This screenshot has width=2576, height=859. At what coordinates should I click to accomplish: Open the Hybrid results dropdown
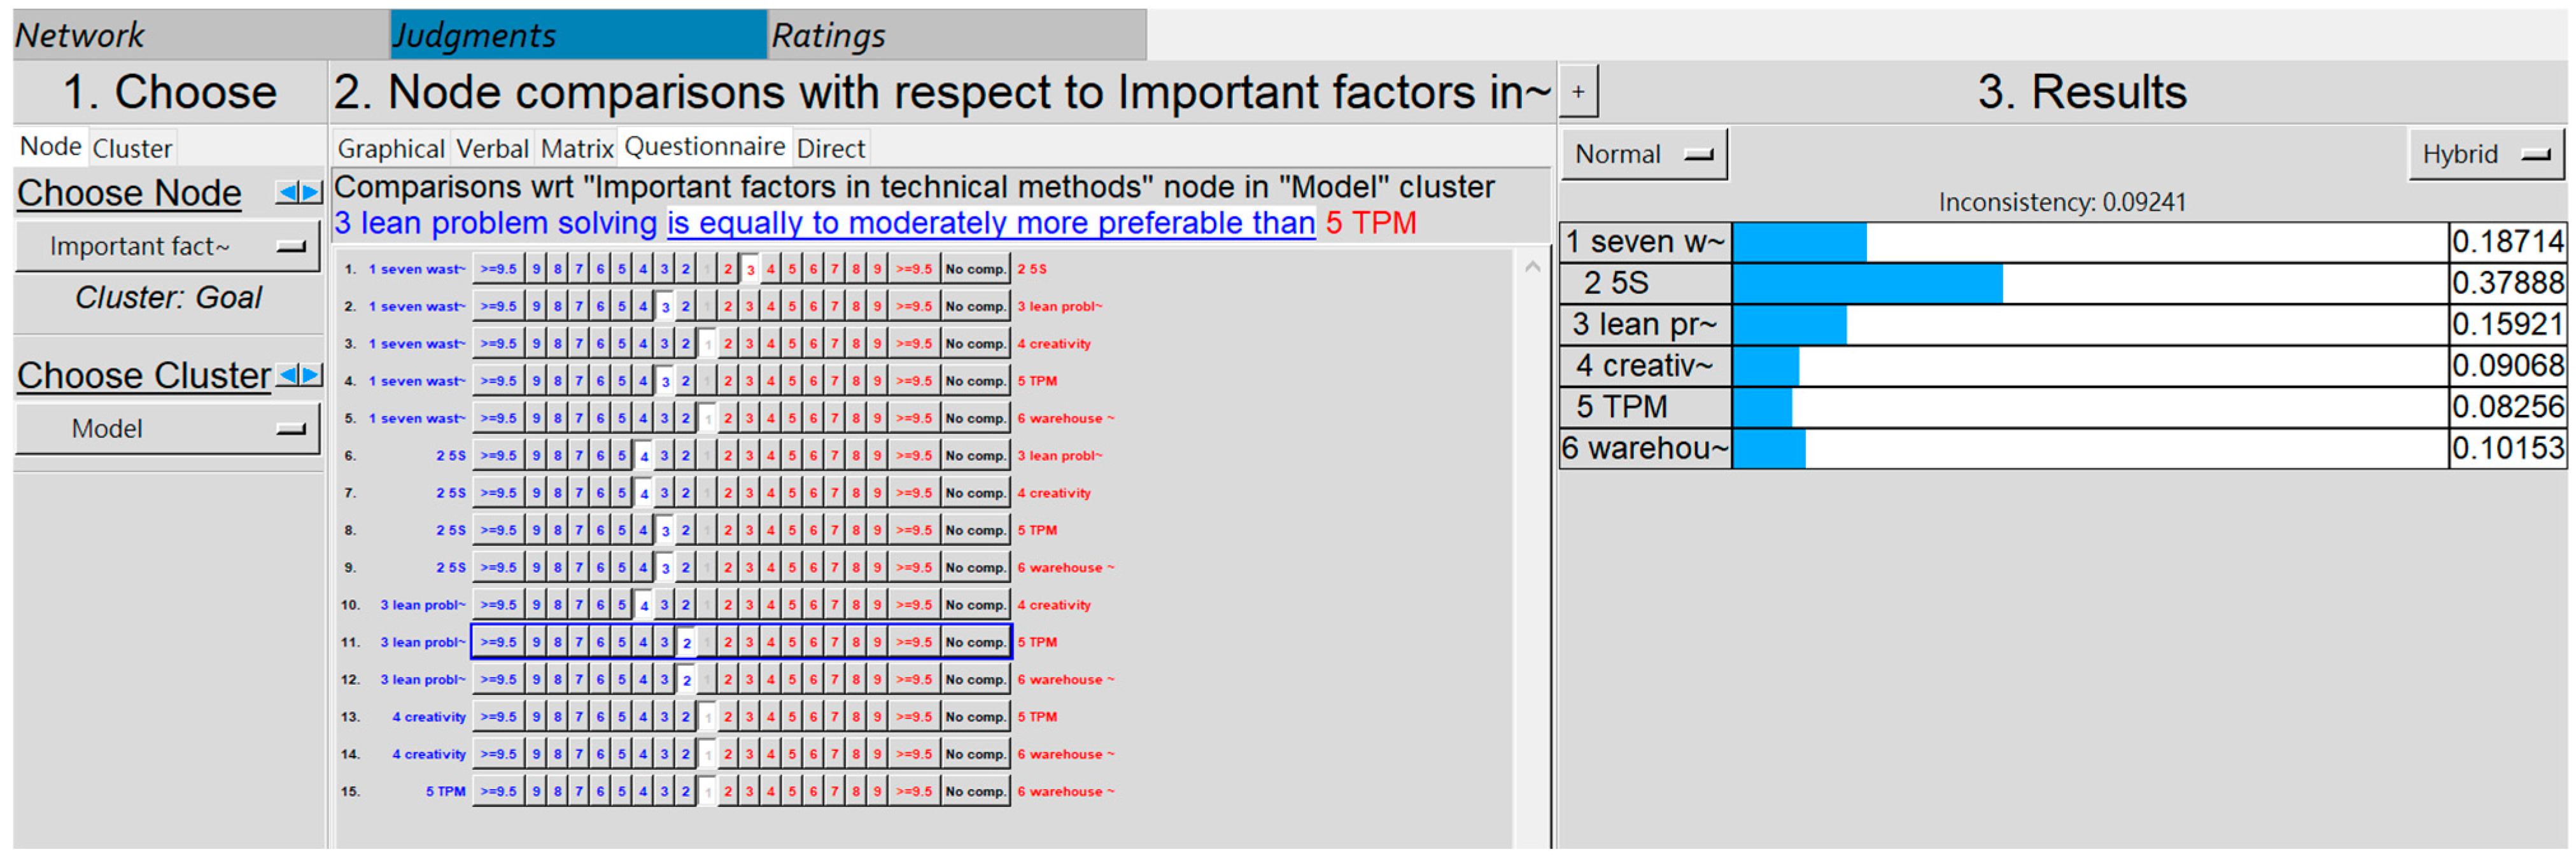2484,155
